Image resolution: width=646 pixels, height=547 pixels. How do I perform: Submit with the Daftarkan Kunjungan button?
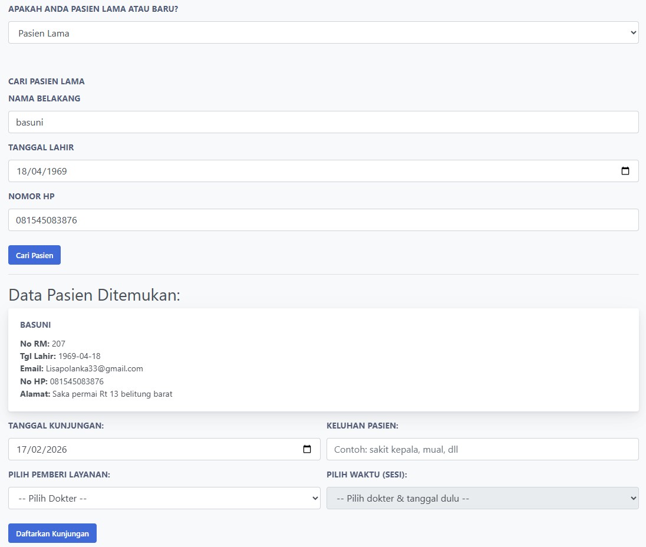52,533
